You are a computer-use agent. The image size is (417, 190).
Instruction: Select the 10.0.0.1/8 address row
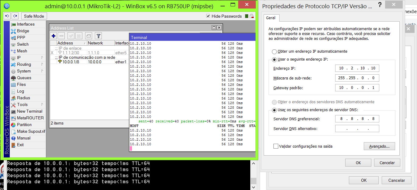click(90, 62)
